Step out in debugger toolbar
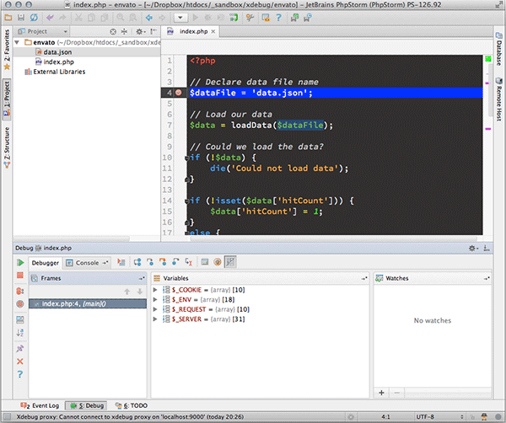The height and width of the screenshot is (423, 506). (x=175, y=262)
